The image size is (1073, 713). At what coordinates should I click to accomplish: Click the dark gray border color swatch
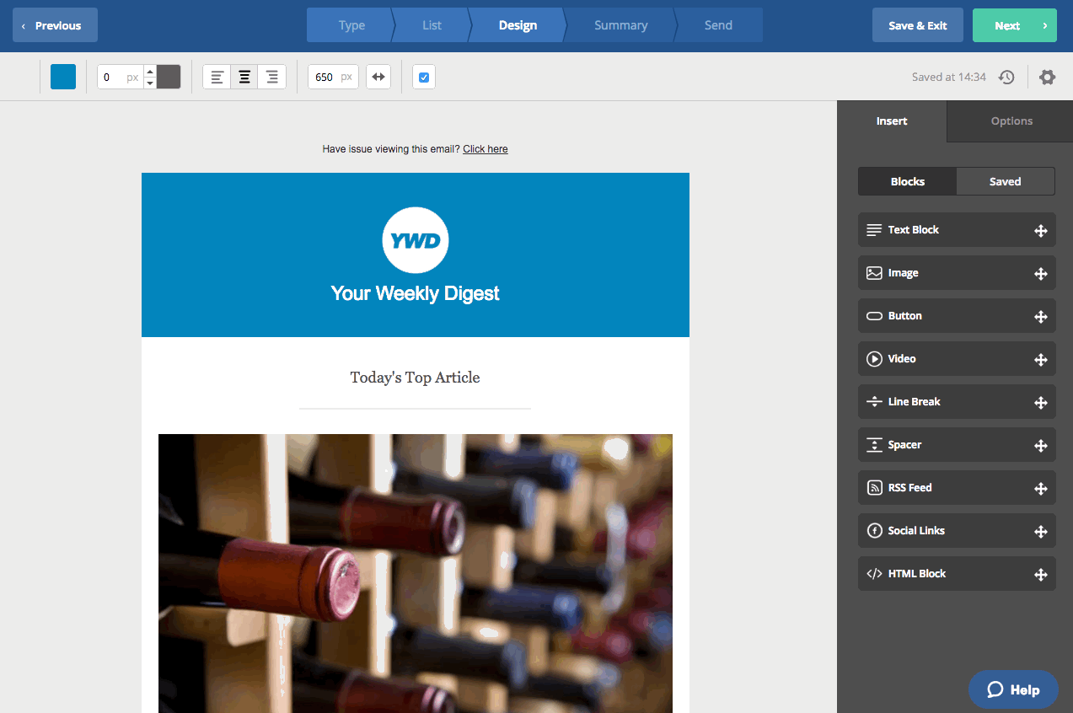pyautogui.click(x=169, y=77)
